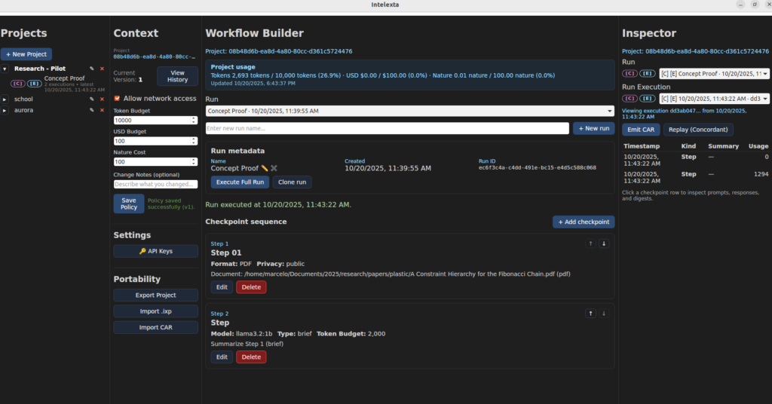Move Step 2 up with arrow icon
Image resolution: width=772 pixels, height=404 pixels.
[x=591, y=313]
